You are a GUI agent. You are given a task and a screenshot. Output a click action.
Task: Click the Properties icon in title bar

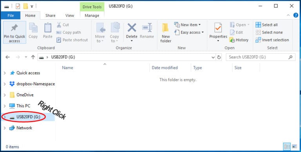pyautogui.click(x=18, y=6)
